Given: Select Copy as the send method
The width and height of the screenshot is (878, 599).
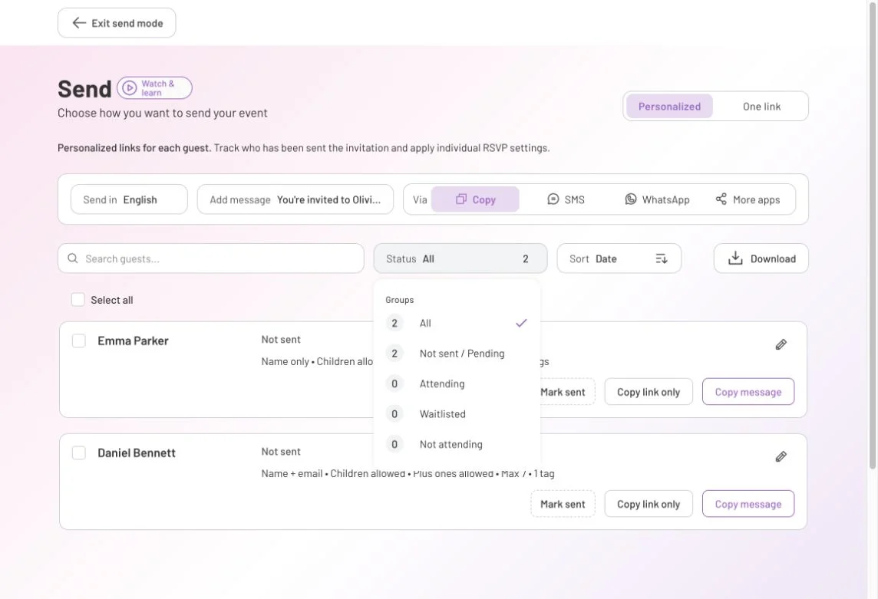Looking at the screenshot, I should (475, 199).
